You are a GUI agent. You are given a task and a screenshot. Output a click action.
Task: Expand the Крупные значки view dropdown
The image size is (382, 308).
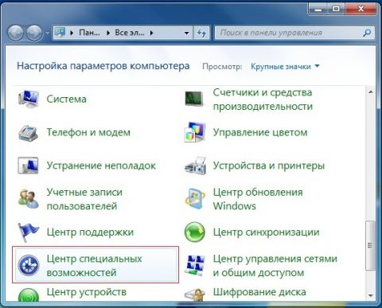coord(285,66)
